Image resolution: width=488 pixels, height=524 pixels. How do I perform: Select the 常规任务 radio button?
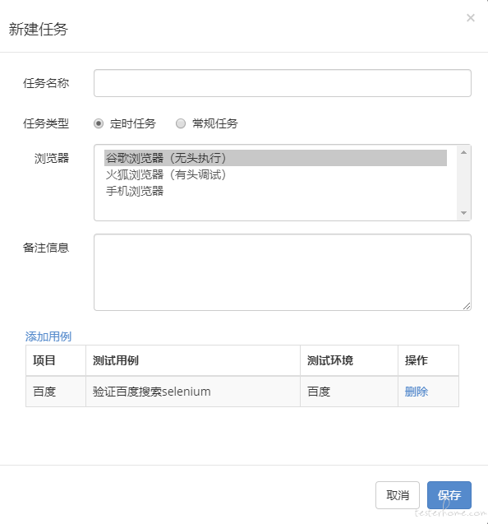(x=181, y=123)
